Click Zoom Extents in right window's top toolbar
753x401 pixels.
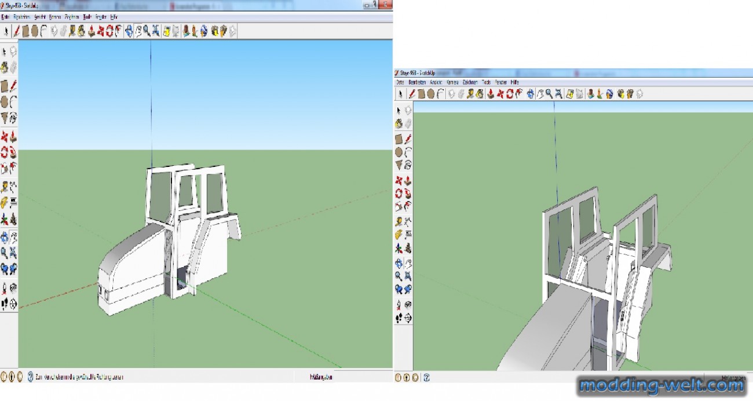[x=558, y=94]
